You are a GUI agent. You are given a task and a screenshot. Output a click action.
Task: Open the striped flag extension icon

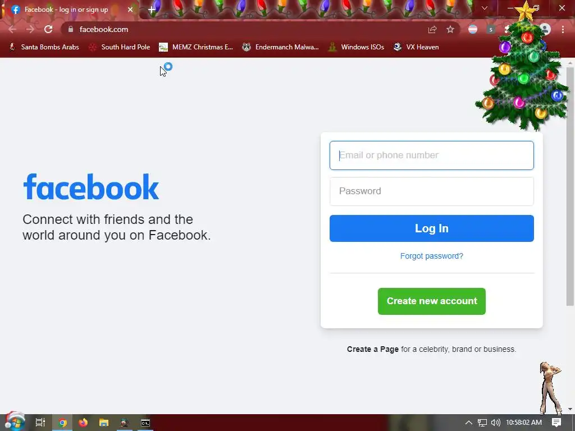(473, 29)
